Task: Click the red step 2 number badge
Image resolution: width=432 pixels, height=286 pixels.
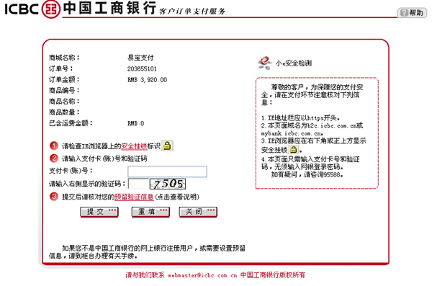Action: 54,158
